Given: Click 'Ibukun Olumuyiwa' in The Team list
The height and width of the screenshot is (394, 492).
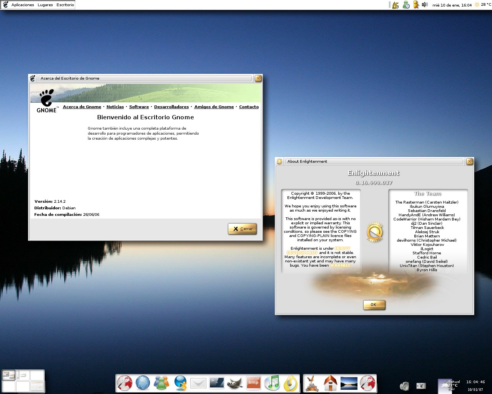Looking at the screenshot, I should pos(427,207).
